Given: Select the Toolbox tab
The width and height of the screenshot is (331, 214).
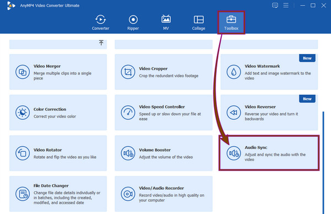Looking at the screenshot, I should (x=231, y=23).
